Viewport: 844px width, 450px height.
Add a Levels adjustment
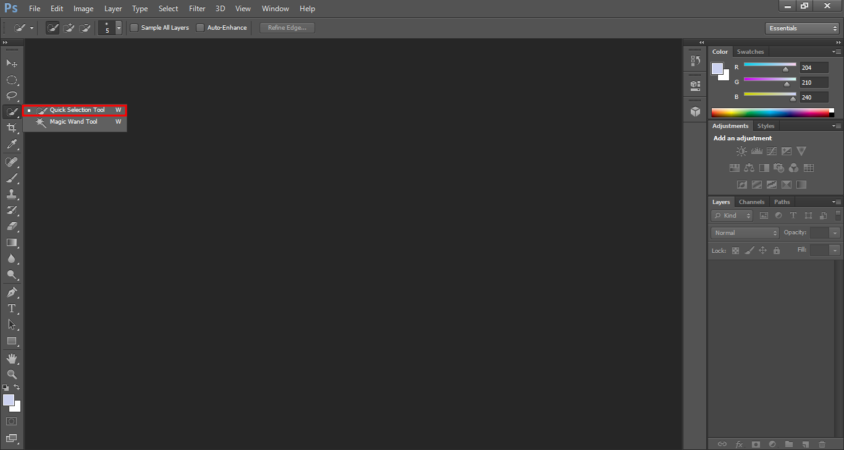pyautogui.click(x=756, y=151)
